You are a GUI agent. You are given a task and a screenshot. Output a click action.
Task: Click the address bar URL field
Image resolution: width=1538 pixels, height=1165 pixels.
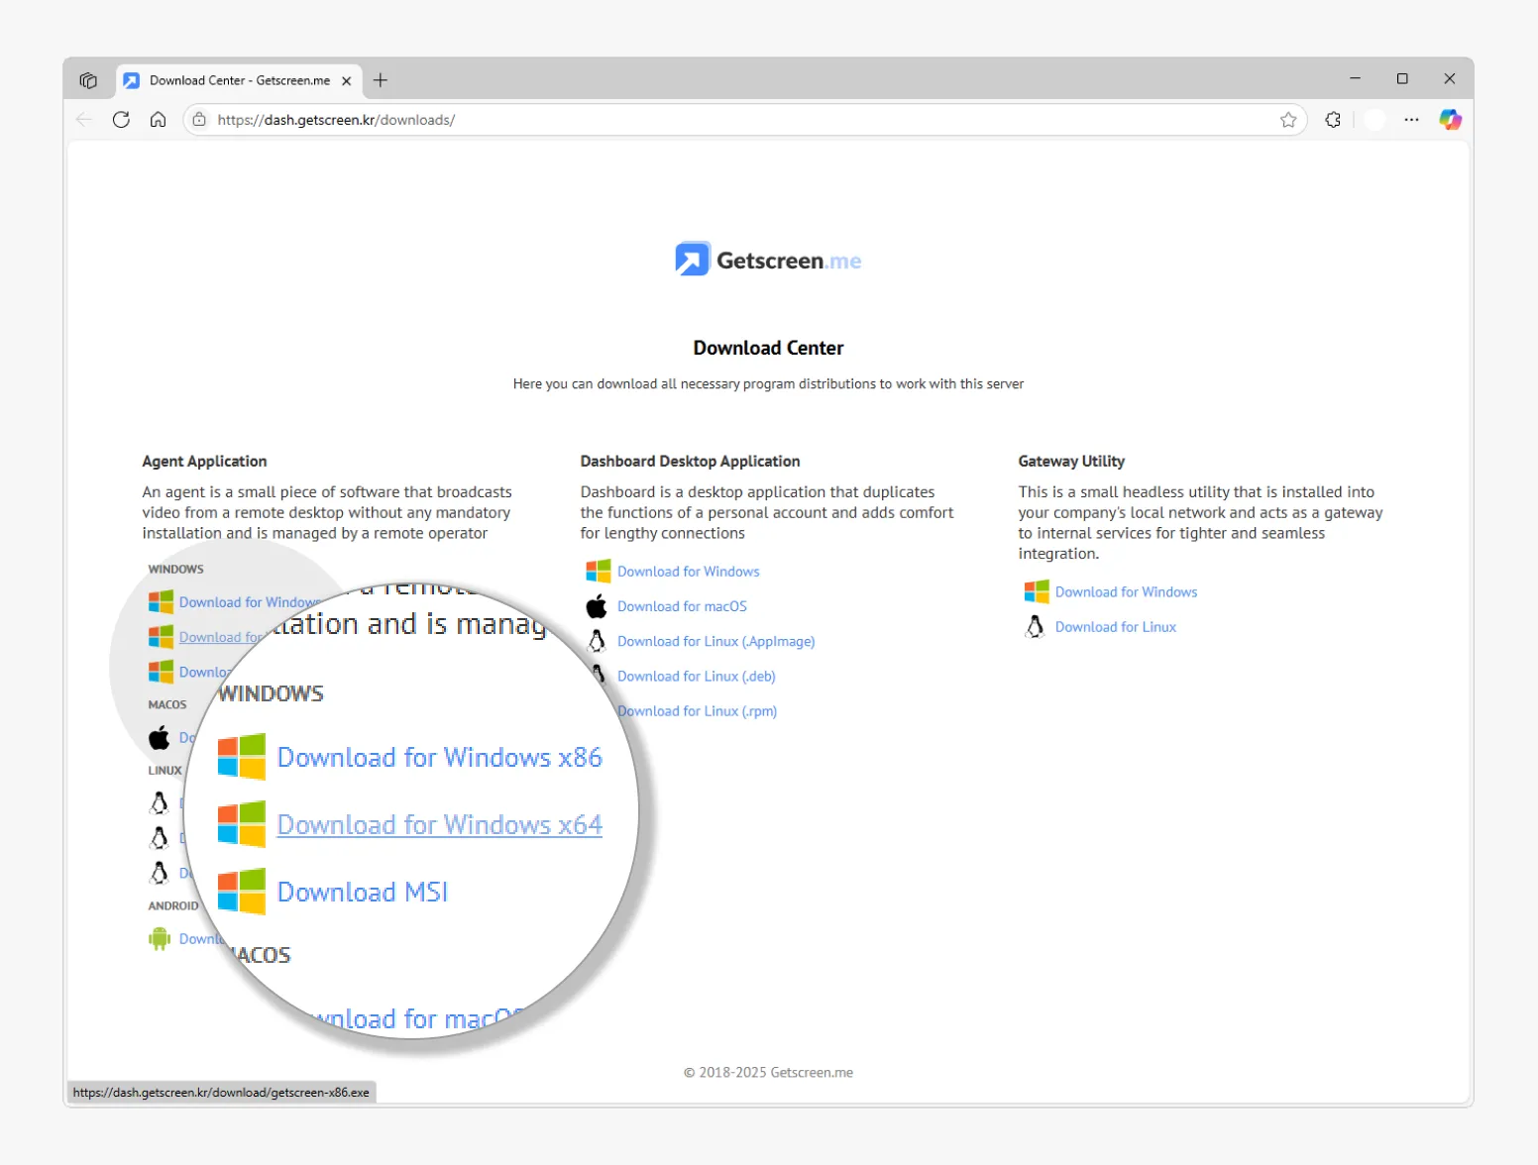tap(694, 120)
